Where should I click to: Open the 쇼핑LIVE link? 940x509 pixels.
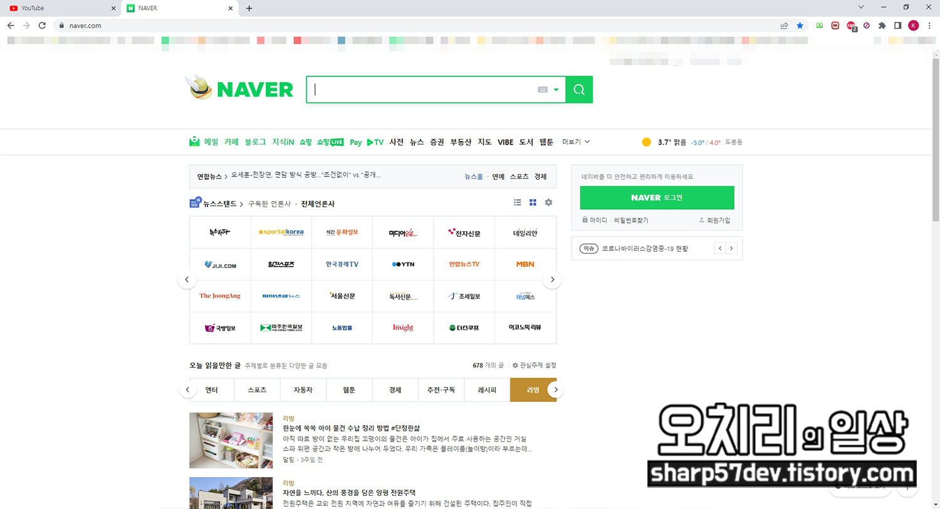pos(330,142)
